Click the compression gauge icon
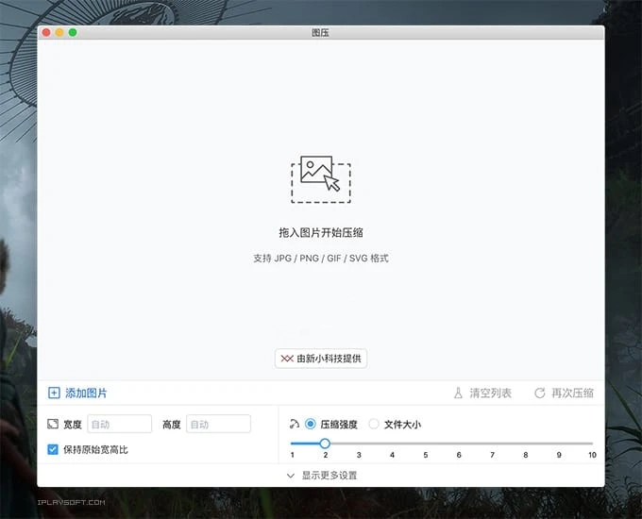 295,424
